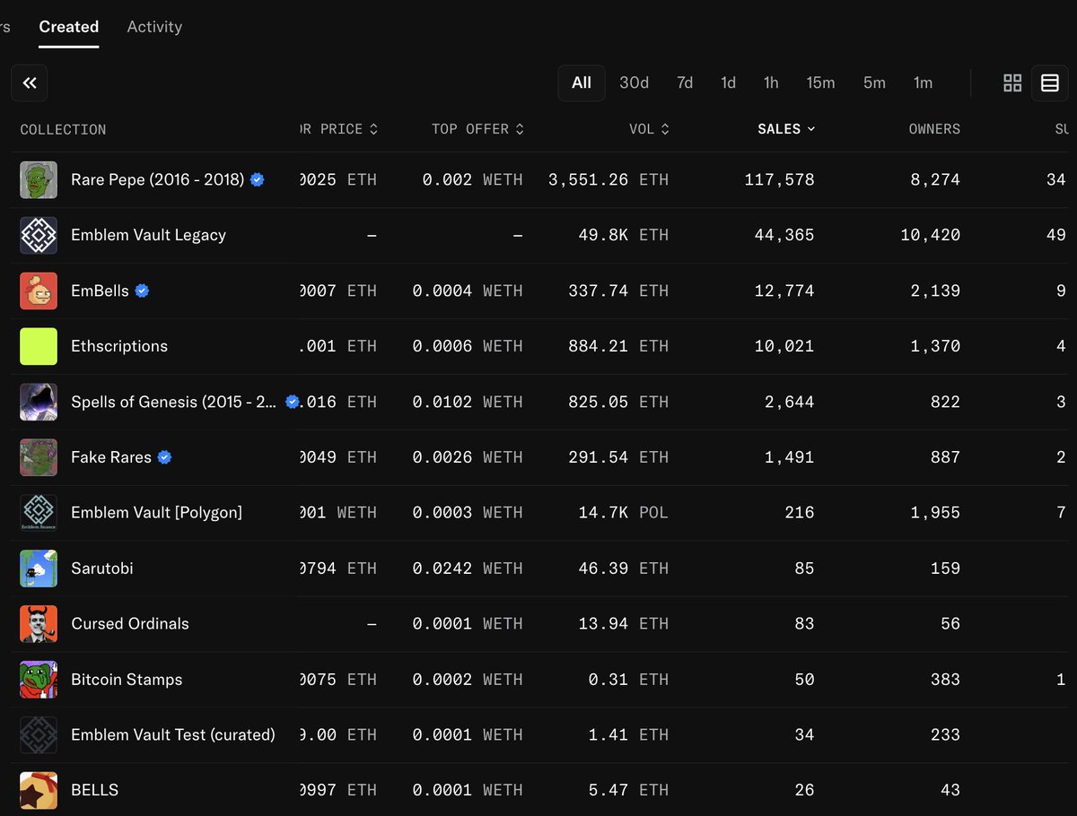Click sales count 117,578
Image resolution: width=1077 pixels, height=816 pixels.
[779, 179]
